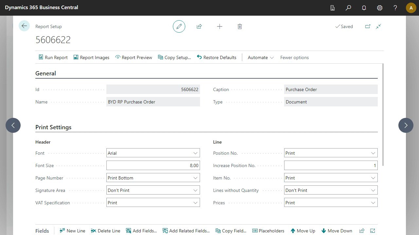This screenshot has width=419, height=235.
Task: Open page in new window icon
Action: pyautogui.click(x=368, y=26)
